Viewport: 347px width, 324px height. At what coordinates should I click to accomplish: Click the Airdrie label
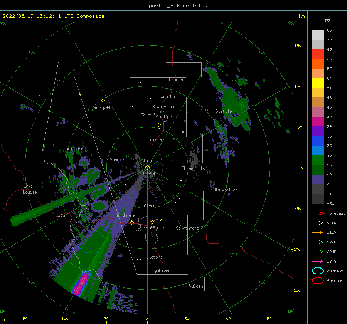pyautogui.click(x=152, y=206)
